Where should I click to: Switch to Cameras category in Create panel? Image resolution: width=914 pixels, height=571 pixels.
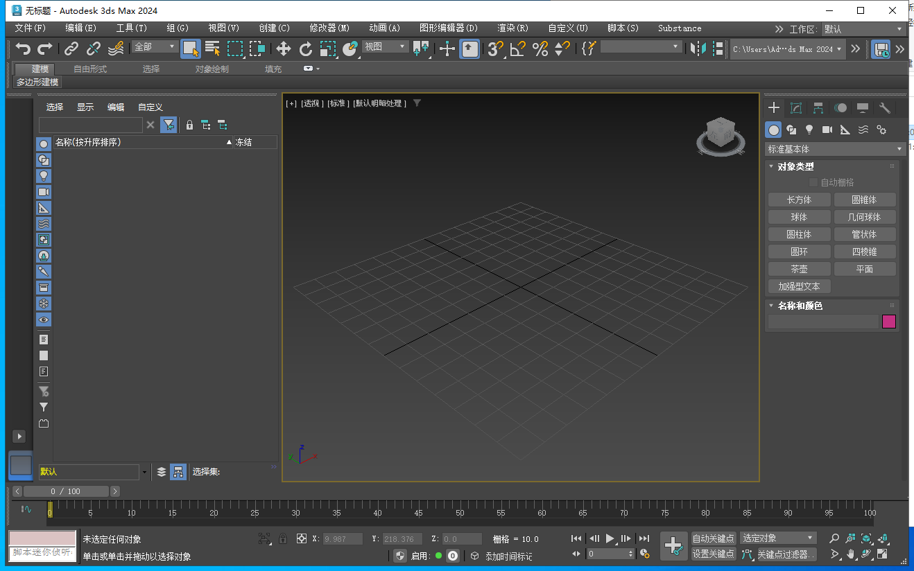pos(827,130)
